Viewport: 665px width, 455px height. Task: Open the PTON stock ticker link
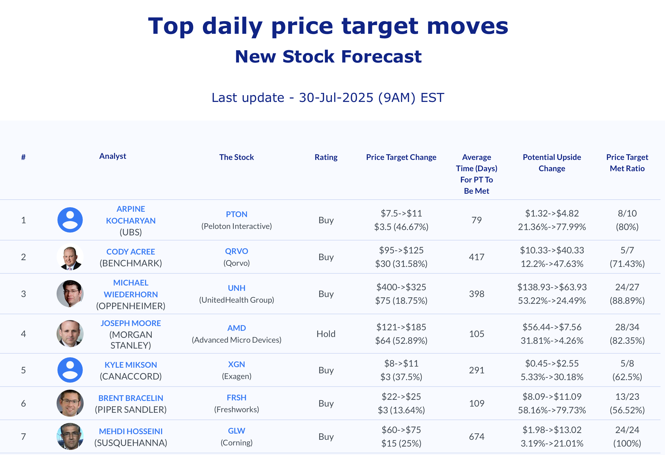pos(237,214)
